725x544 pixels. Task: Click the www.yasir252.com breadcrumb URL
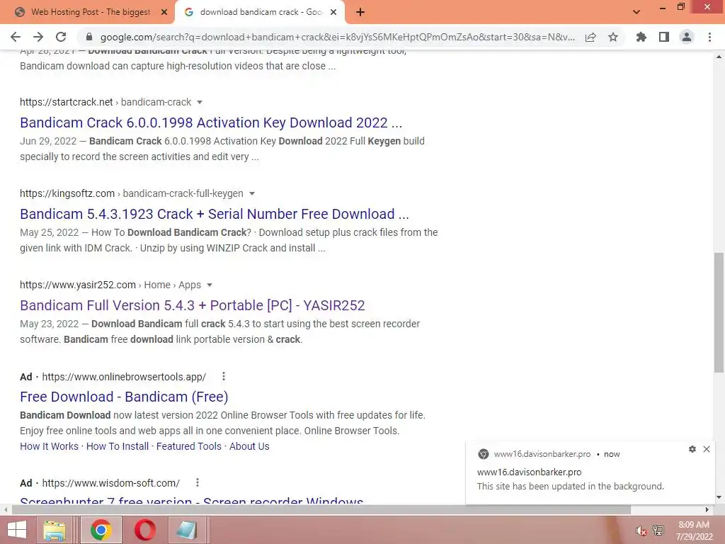pos(110,285)
